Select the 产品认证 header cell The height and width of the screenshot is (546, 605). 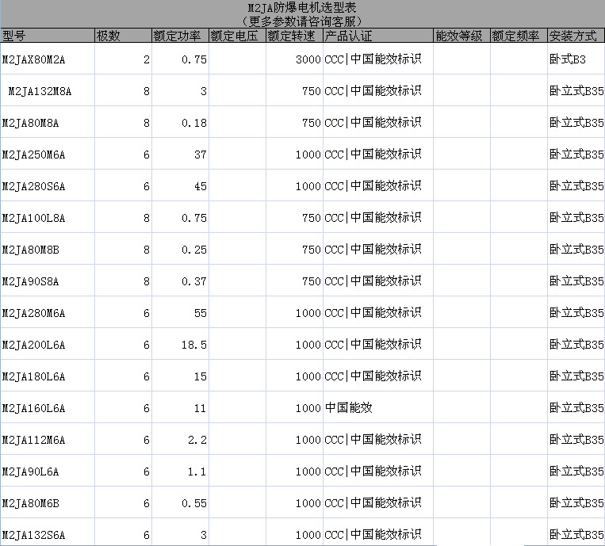point(377,36)
